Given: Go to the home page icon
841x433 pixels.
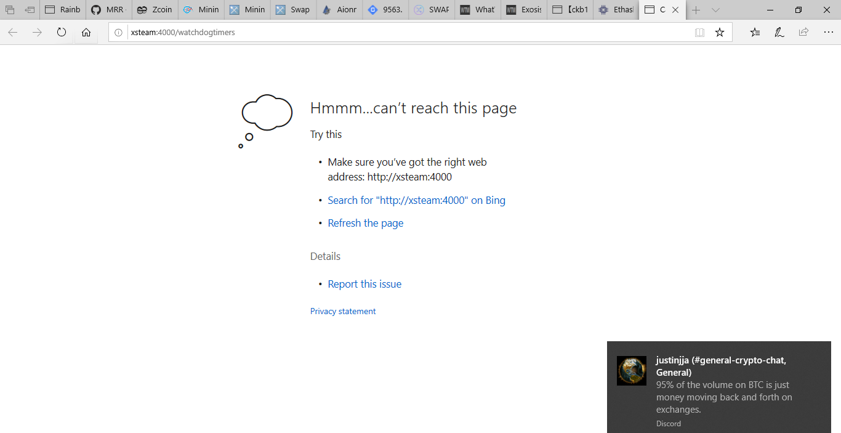Looking at the screenshot, I should pyautogui.click(x=86, y=33).
